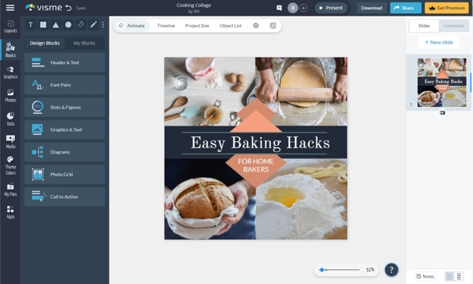473x284 pixels.
Task: Open the hamburger main menu
Action: (10, 8)
